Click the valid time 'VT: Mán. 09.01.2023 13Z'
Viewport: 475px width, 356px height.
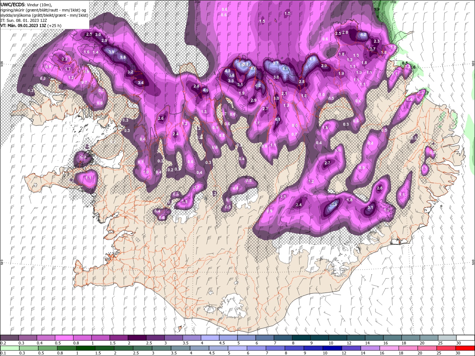point(23,26)
